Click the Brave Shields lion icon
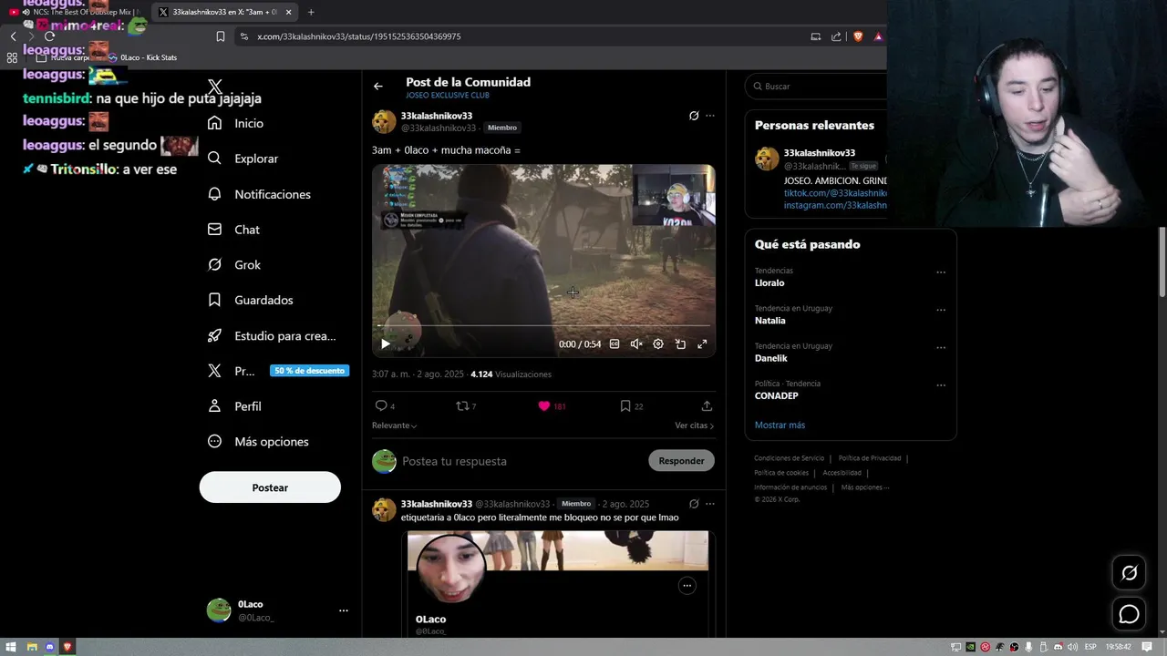The height and width of the screenshot is (656, 1167). pos(858,36)
